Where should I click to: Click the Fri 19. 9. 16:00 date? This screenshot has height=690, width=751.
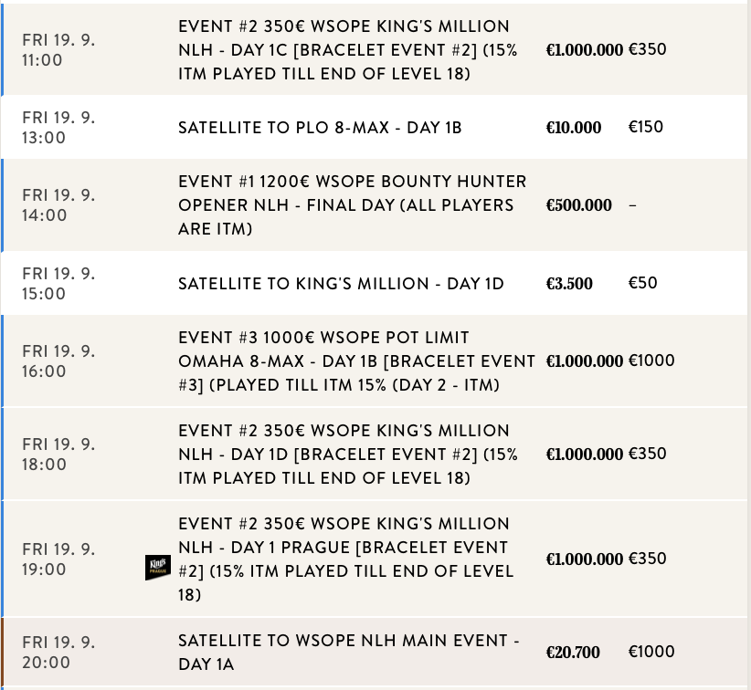[x=58, y=361]
